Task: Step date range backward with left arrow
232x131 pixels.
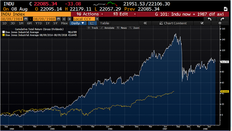Action: point(64,19)
